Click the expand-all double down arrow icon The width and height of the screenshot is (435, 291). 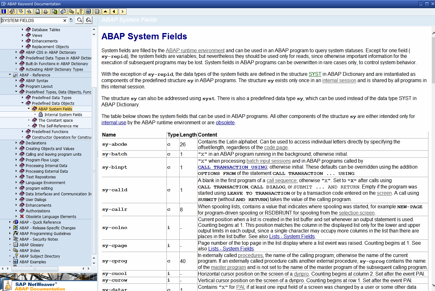click(x=21, y=12)
